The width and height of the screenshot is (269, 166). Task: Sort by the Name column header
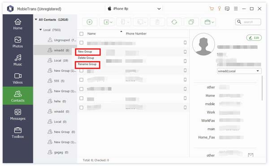click(91, 34)
